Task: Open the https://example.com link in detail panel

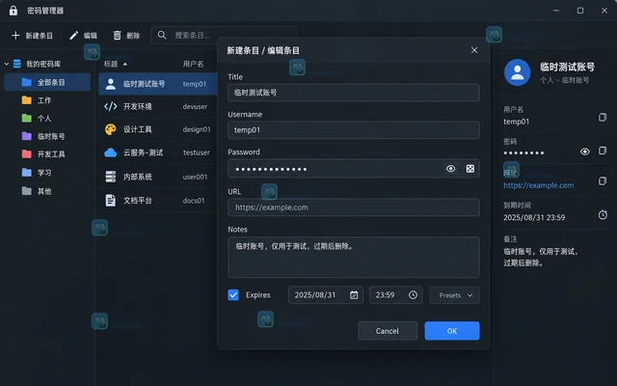Action: pos(538,185)
